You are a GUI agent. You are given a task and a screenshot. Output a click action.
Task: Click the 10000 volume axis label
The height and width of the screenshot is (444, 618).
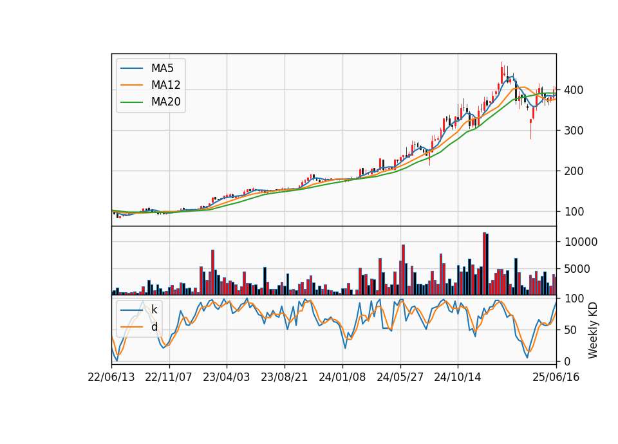pyautogui.click(x=581, y=242)
